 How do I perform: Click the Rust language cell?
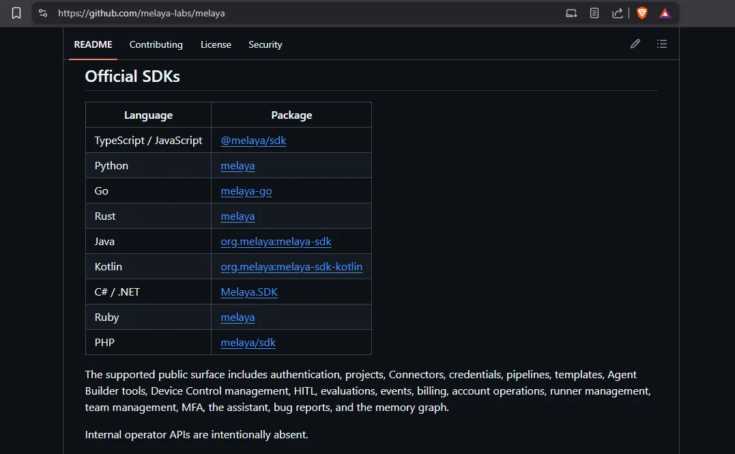148,216
